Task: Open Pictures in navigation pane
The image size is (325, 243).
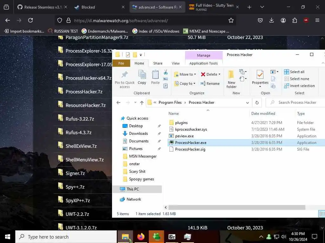Action: (x=136, y=149)
